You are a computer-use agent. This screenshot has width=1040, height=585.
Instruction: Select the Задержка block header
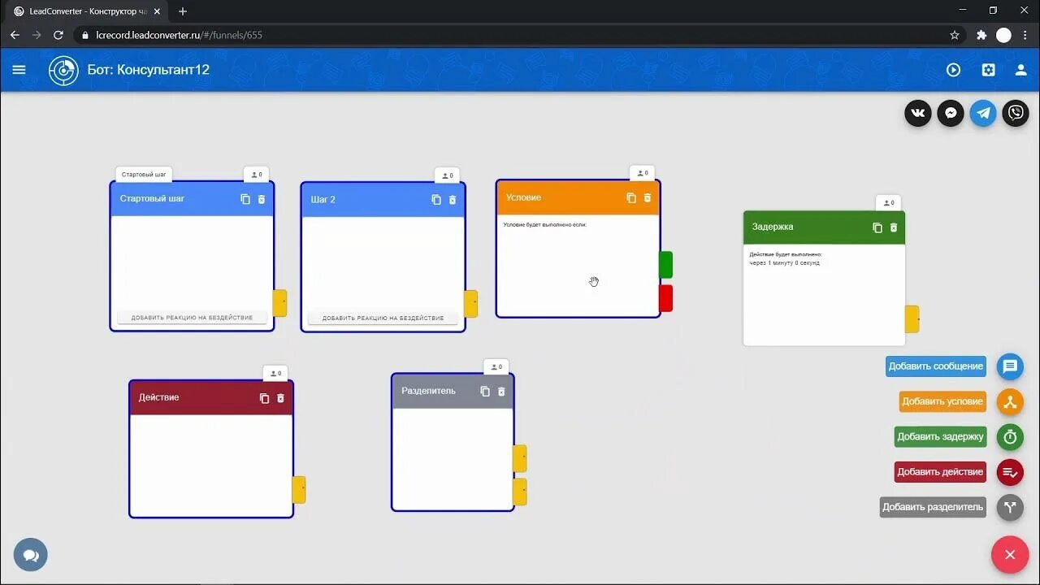824,227
